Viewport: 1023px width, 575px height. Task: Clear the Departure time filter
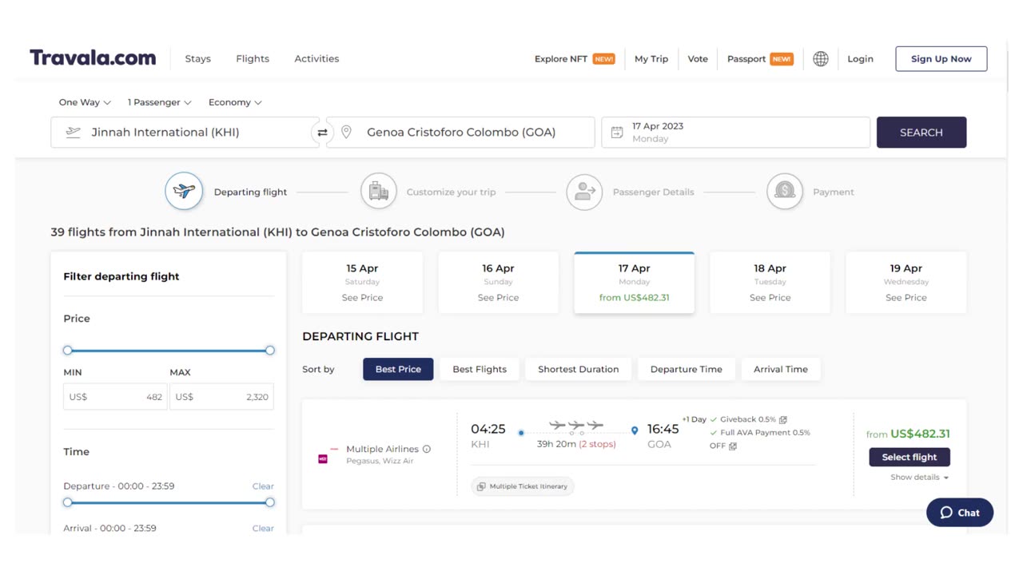coord(263,486)
